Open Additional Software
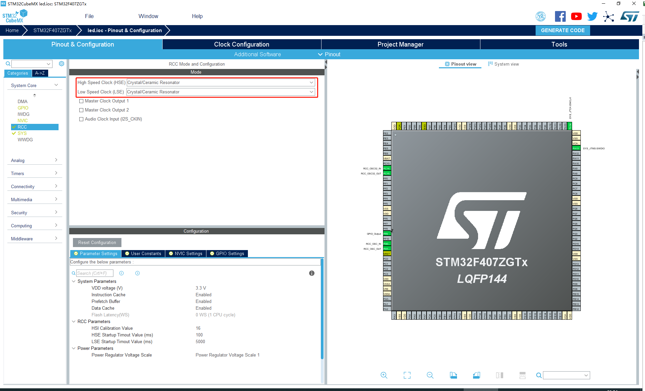 click(257, 54)
